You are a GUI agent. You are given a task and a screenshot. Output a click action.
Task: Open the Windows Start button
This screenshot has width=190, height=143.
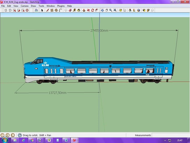click(5, 140)
